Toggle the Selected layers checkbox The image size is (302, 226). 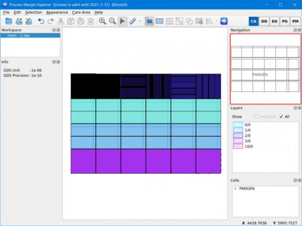[256, 116]
